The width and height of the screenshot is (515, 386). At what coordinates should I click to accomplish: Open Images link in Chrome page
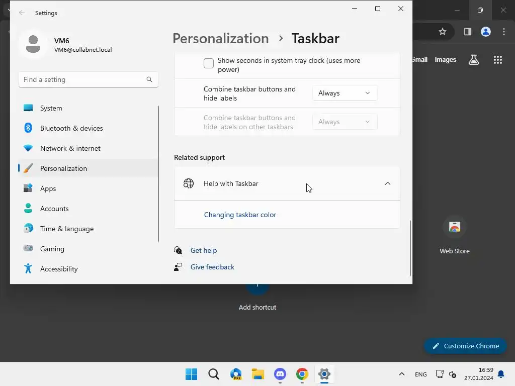446,60
